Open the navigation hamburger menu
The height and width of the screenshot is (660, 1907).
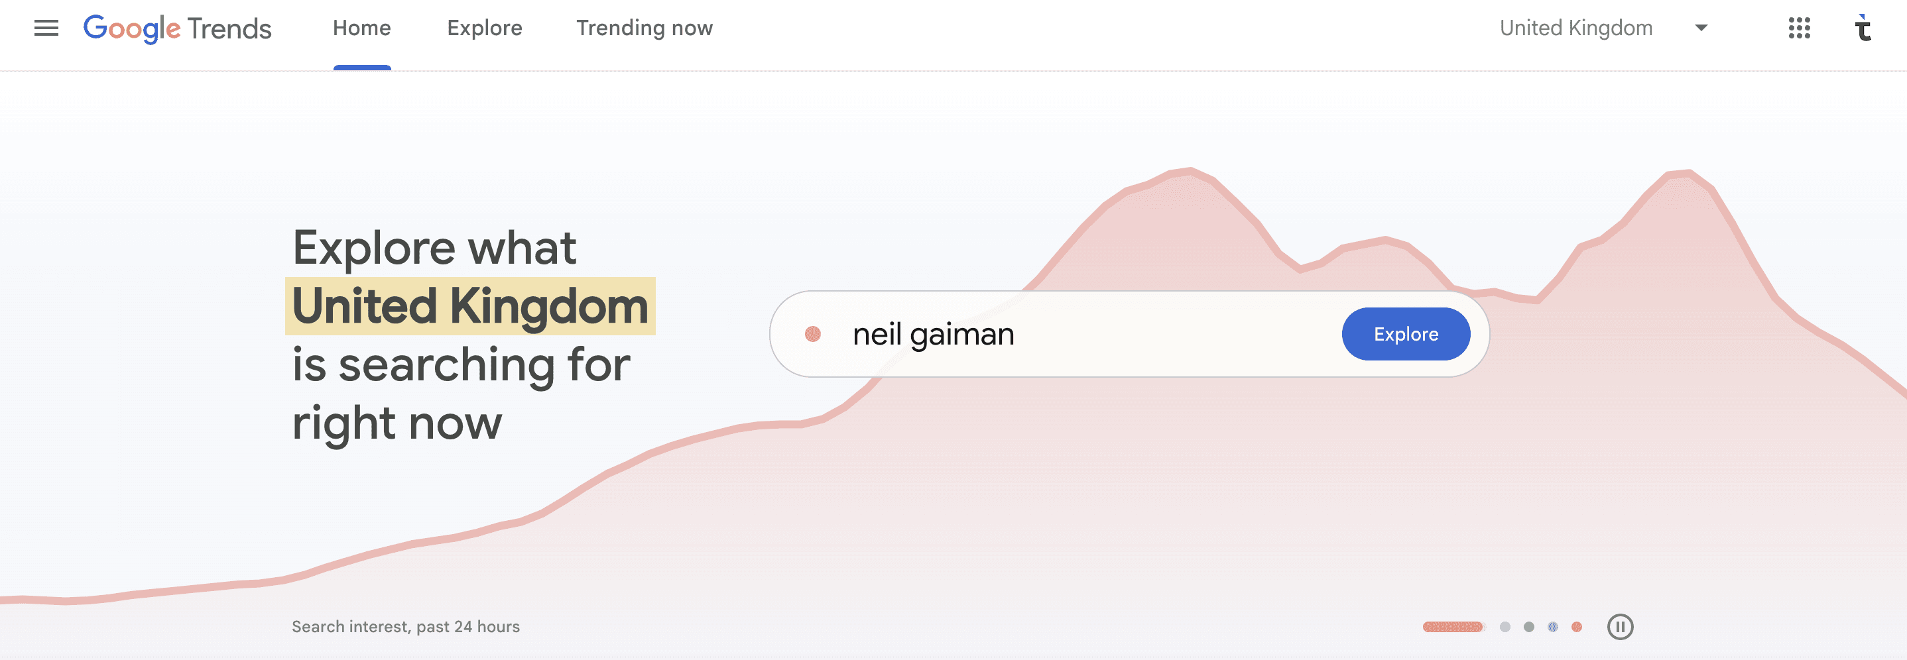(46, 28)
